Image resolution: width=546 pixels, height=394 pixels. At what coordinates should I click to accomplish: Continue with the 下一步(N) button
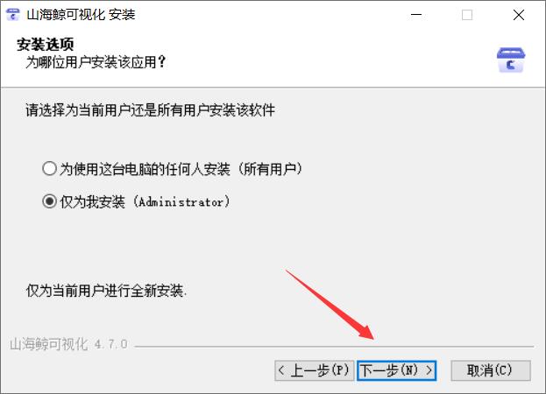click(397, 370)
